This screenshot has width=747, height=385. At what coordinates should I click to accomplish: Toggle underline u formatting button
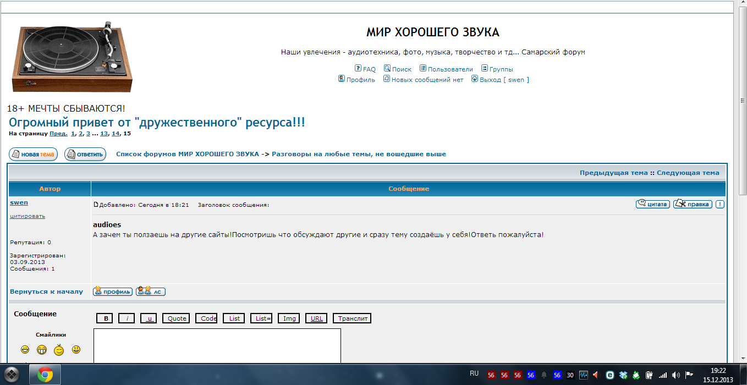[149, 318]
